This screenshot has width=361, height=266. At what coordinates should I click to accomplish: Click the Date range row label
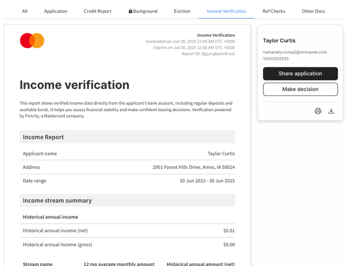[x=34, y=181]
